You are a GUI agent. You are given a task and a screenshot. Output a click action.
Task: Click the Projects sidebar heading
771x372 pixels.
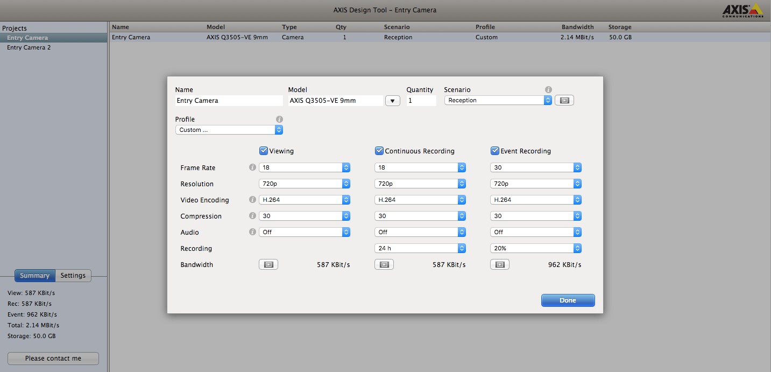click(x=15, y=29)
